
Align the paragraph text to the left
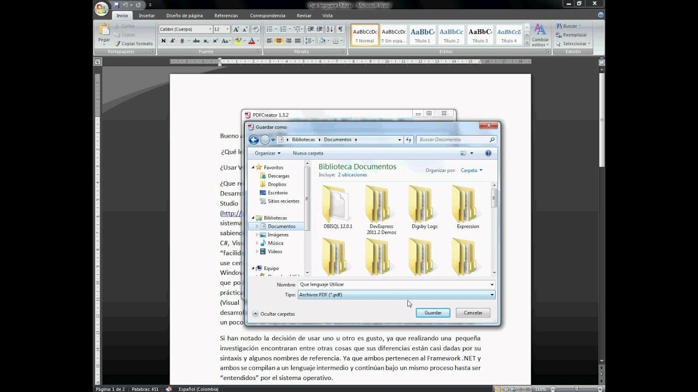269,41
